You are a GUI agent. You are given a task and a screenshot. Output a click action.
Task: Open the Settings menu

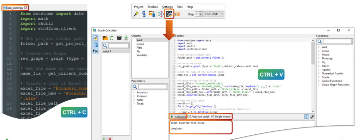point(167,7)
